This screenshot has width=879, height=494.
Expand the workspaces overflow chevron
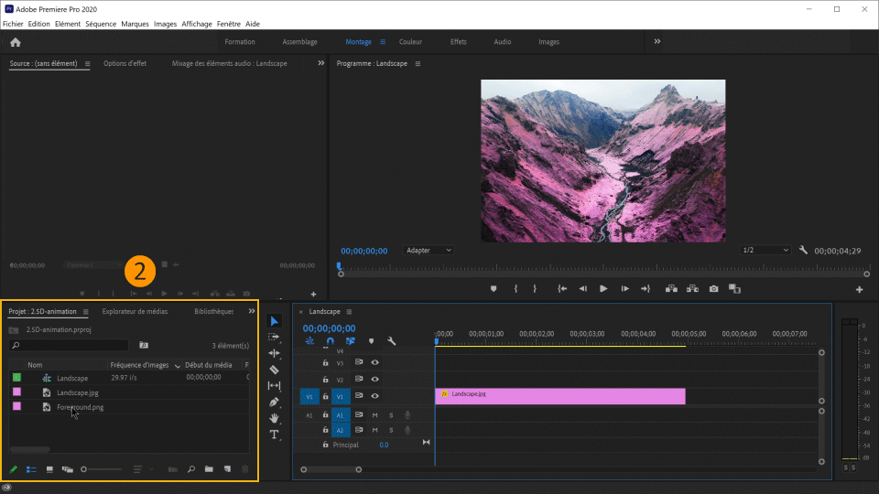[657, 41]
